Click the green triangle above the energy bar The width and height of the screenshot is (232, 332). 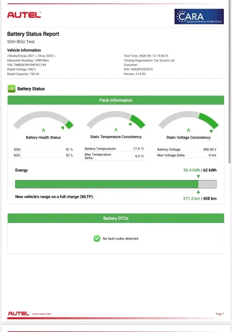198,177
